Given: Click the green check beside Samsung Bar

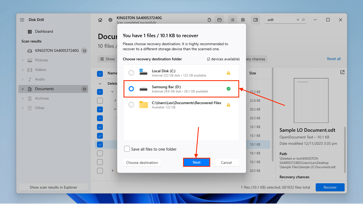Looking at the screenshot, I should click(x=228, y=89).
